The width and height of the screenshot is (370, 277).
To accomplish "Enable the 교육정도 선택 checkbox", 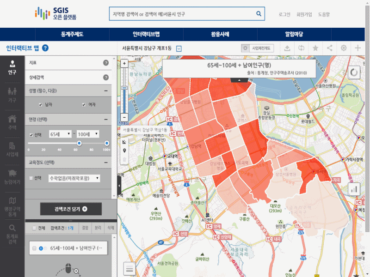I will coord(31,178).
